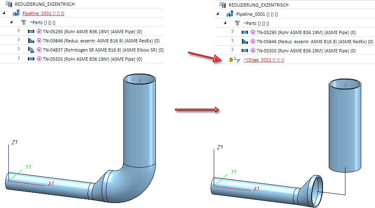Expand TN-05293 row in right tree
The image size is (375, 208).
point(232,31)
